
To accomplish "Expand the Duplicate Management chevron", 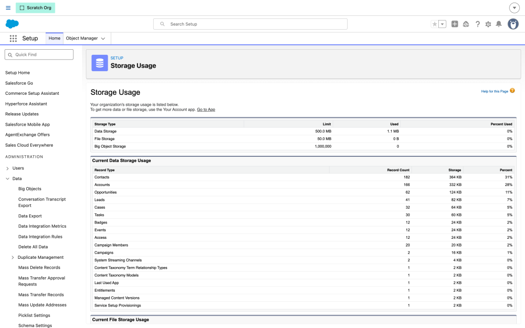I will [x=13, y=257].
